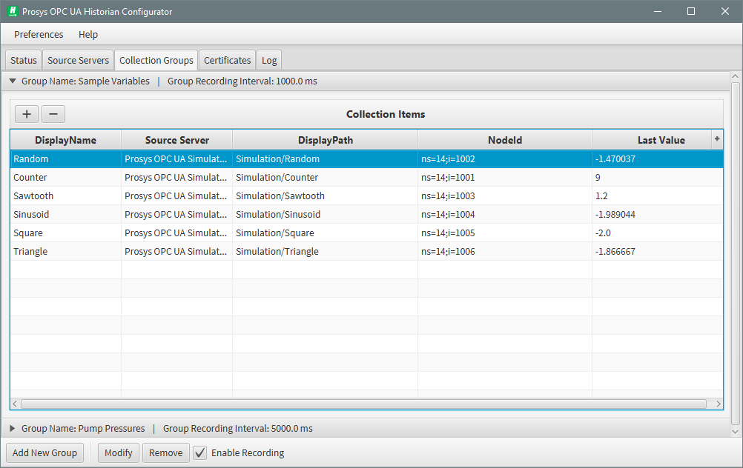
Task: Collapse the Sample Variables group
Action: click(x=13, y=81)
